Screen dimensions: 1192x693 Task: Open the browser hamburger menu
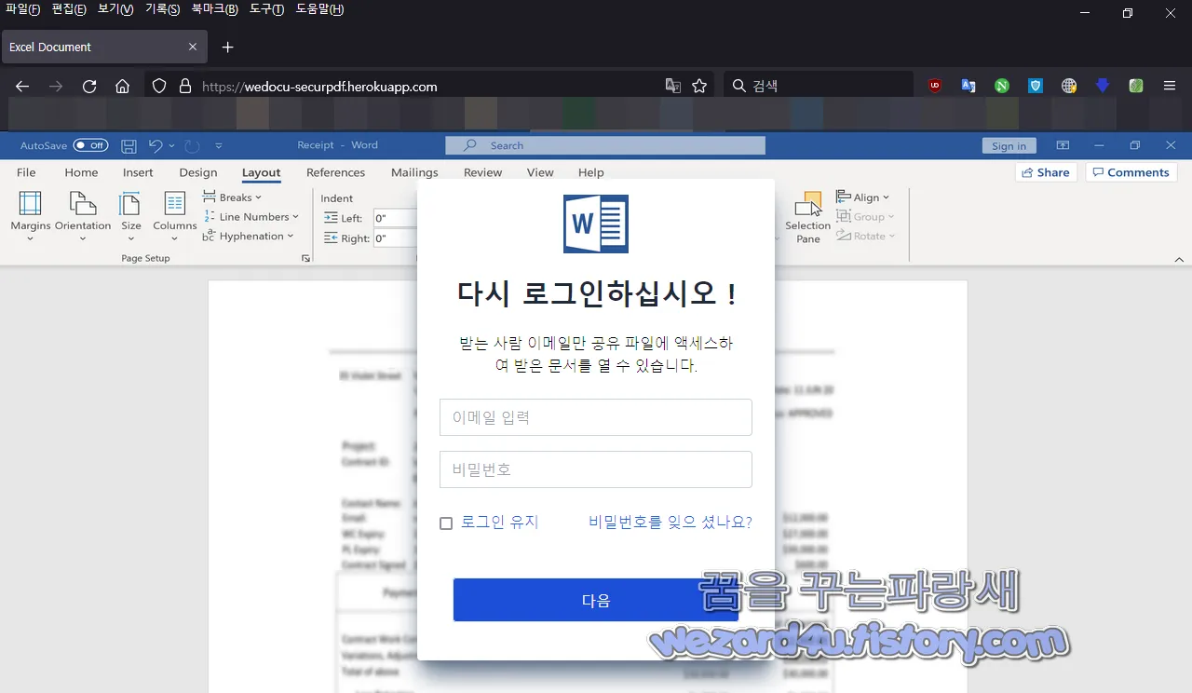1170,86
